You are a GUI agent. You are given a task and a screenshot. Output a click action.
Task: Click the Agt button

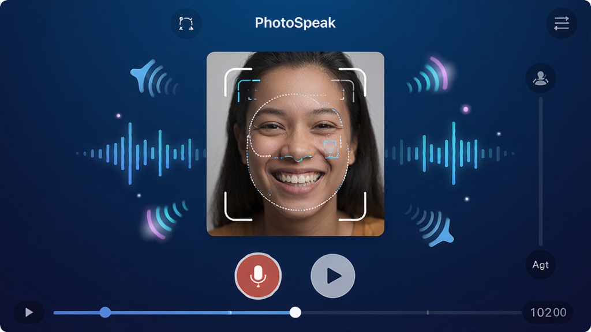[x=540, y=265]
